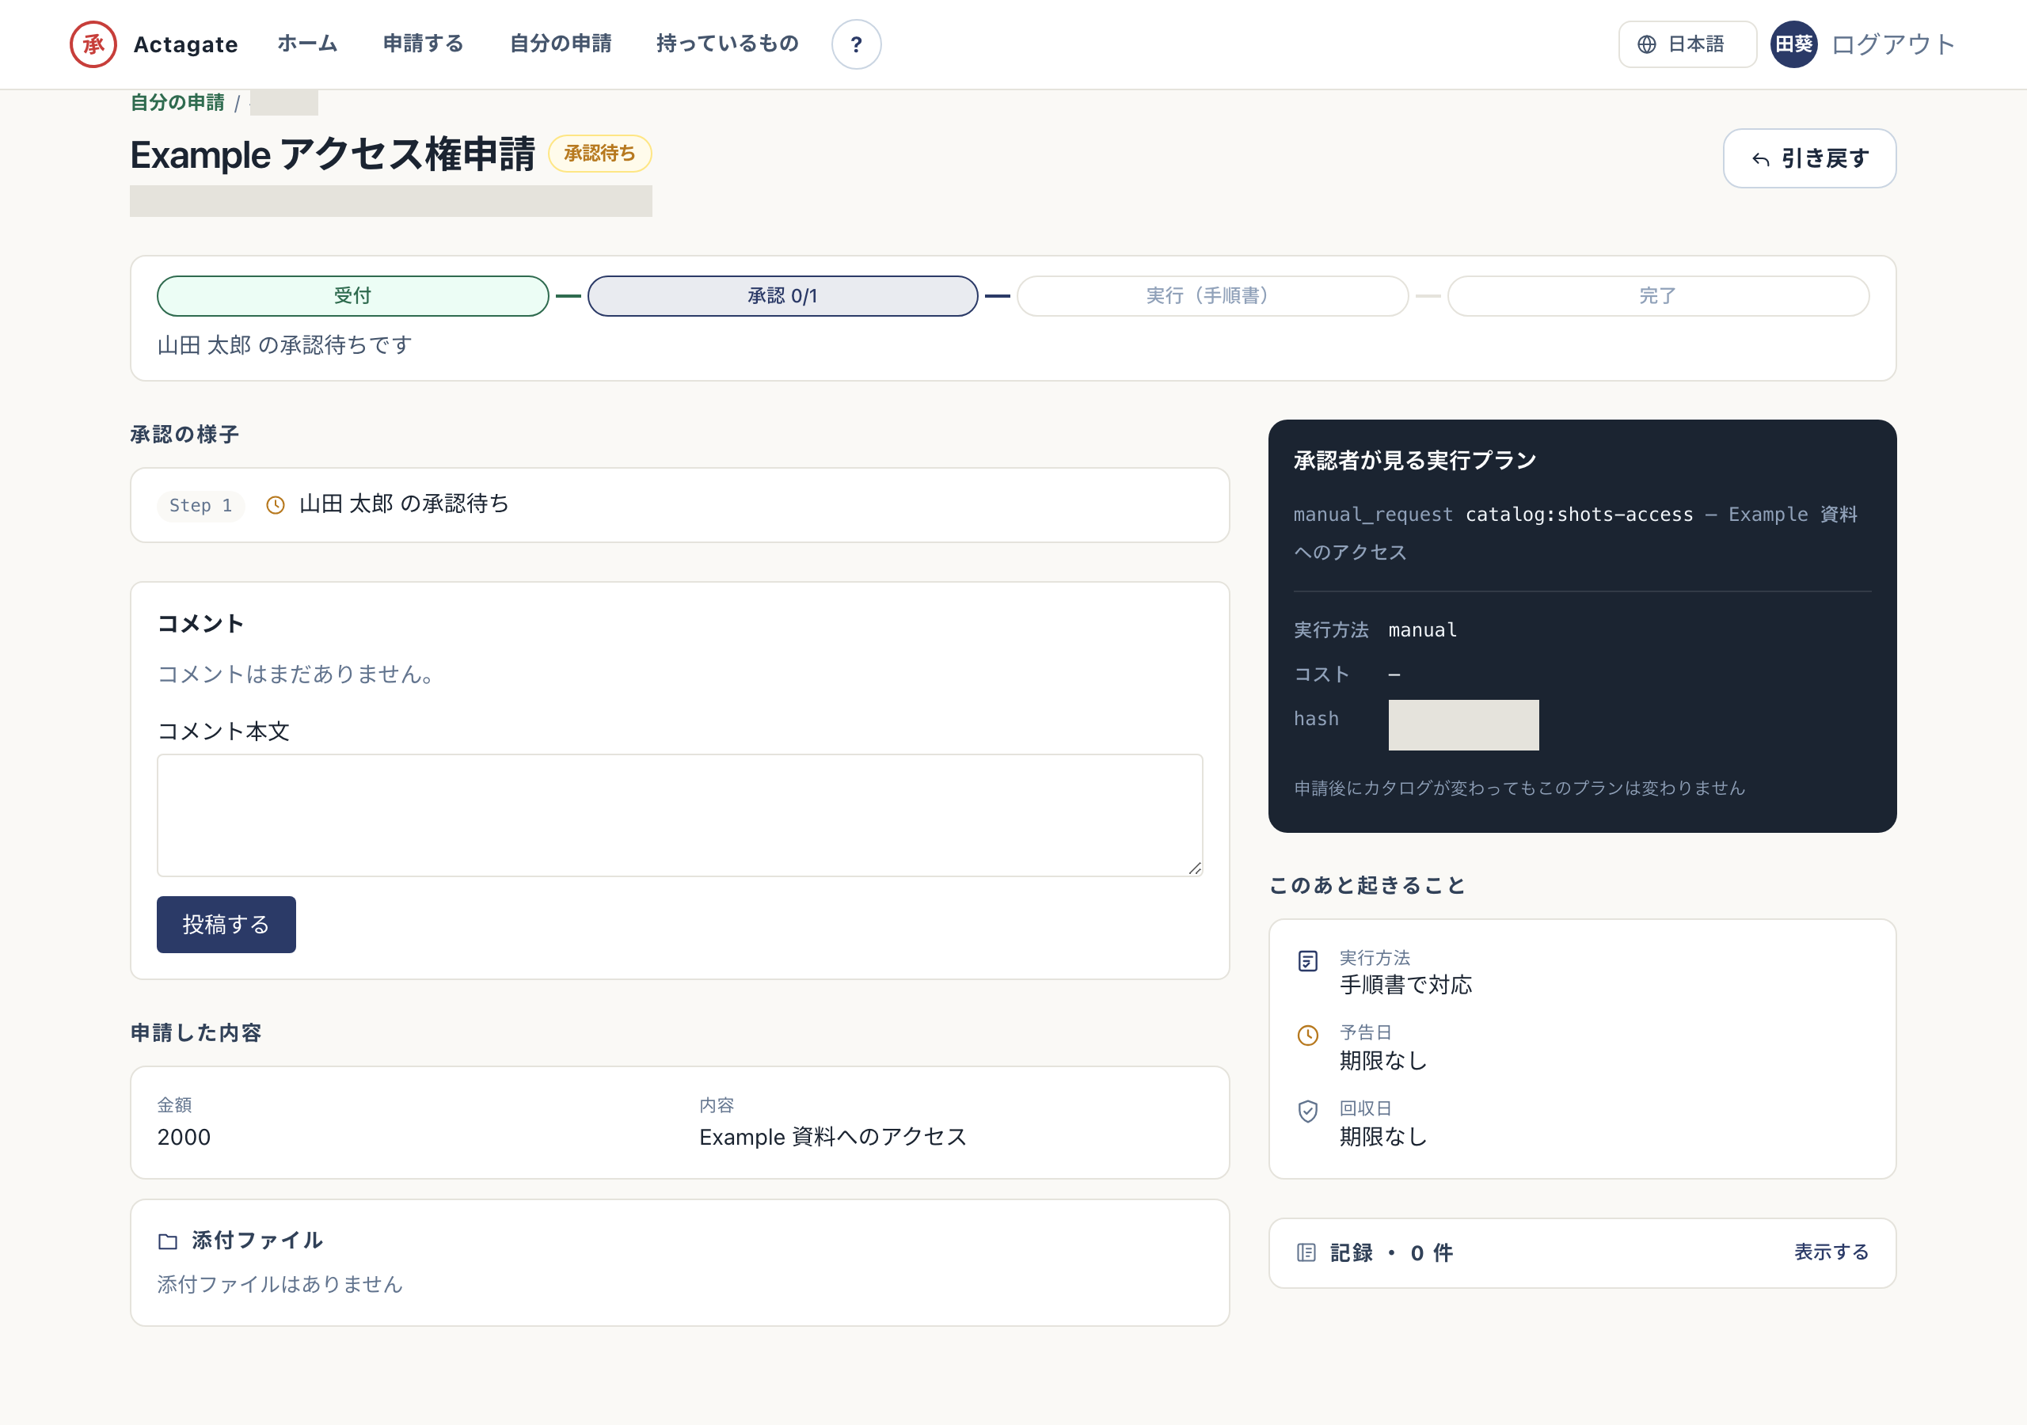Click the 承認者が見る実行プラン heading
The width and height of the screenshot is (2027, 1425).
click(x=1414, y=461)
